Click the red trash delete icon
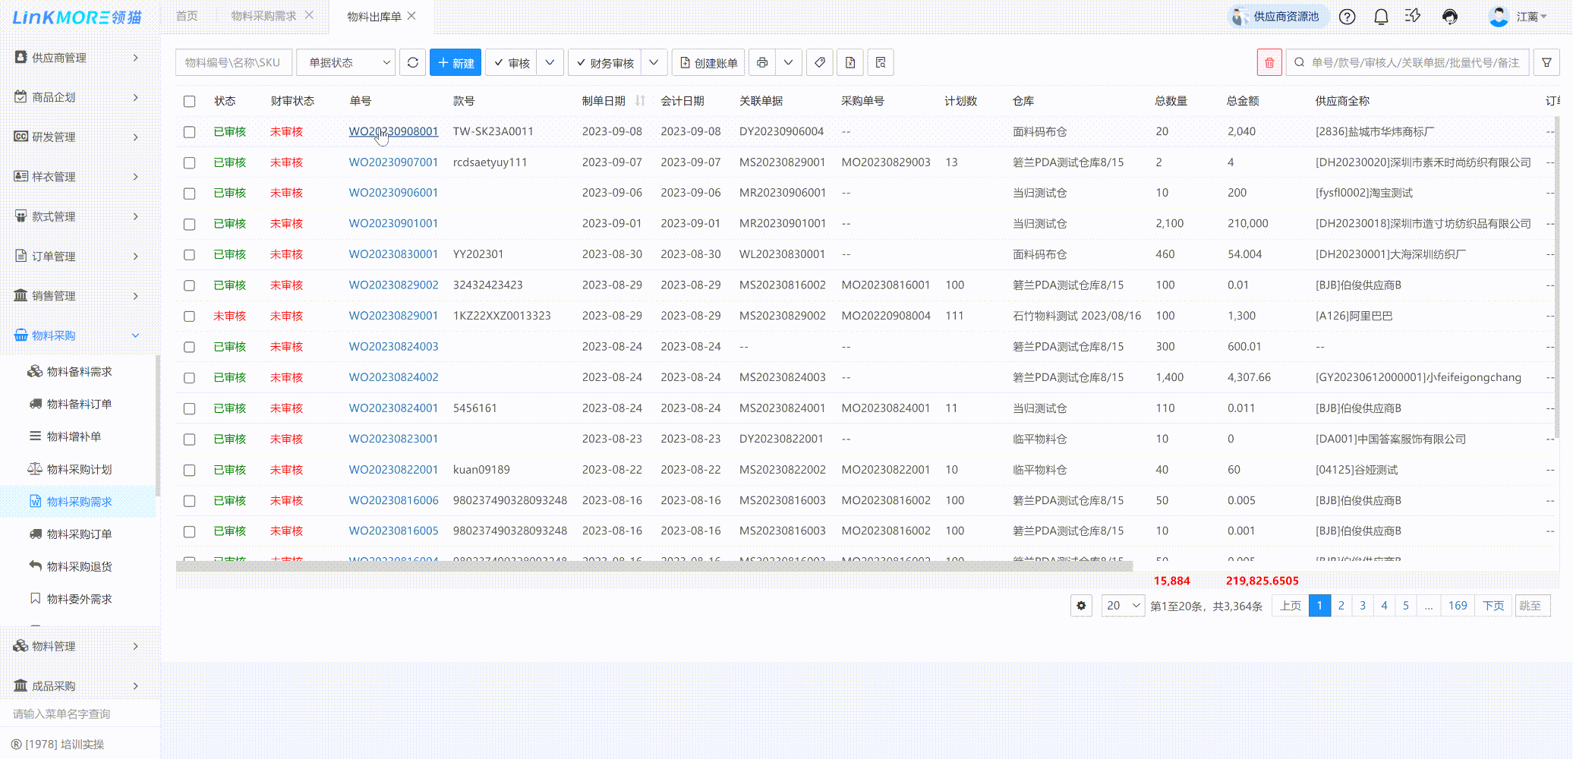The width and height of the screenshot is (1573, 759). tap(1269, 63)
